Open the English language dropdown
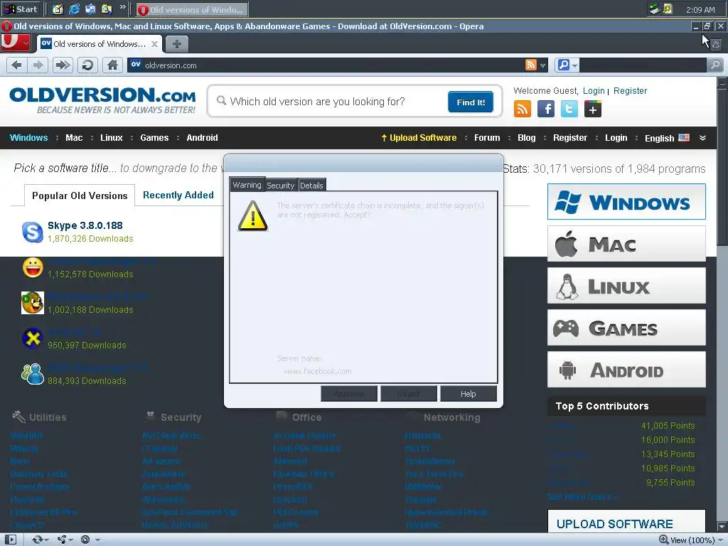The width and height of the screenshot is (728, 546). tap(667, 138)
